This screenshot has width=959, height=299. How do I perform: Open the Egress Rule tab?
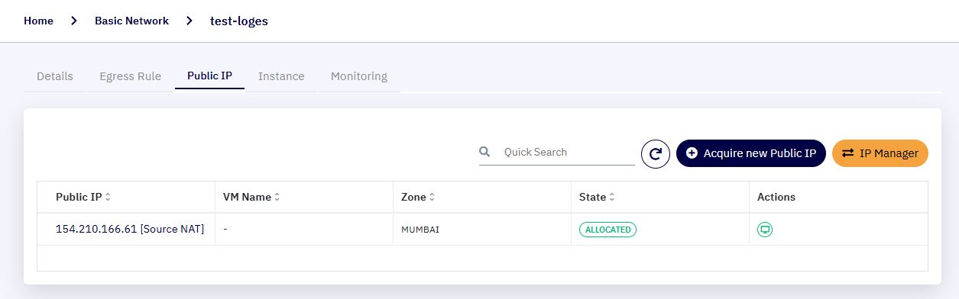131,76
